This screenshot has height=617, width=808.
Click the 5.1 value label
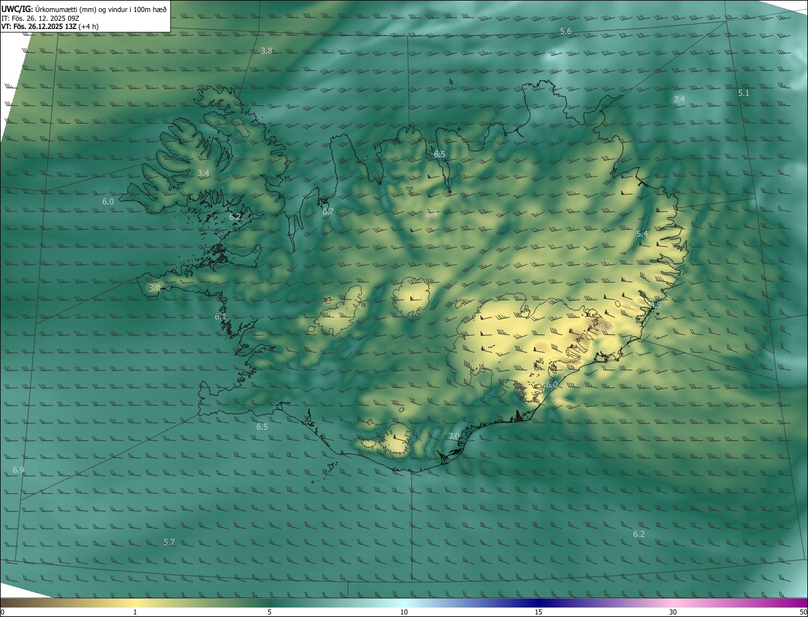coord(744,93)
